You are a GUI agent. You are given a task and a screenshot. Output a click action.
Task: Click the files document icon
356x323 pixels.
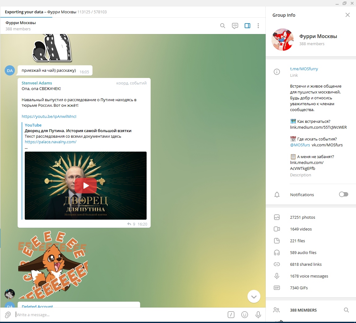[x=277, y=241]
